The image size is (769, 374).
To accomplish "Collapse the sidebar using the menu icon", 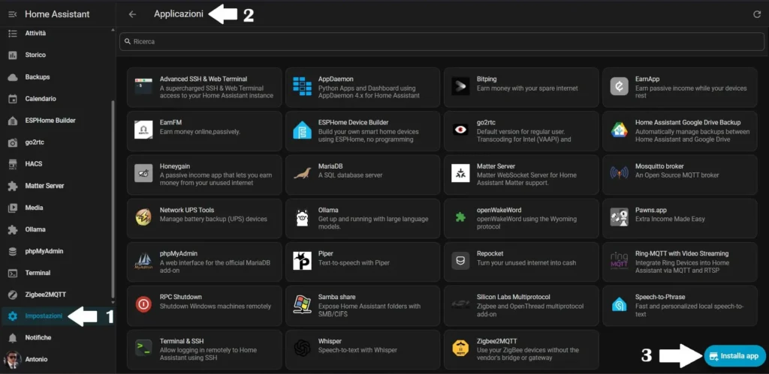I will 13,14.
